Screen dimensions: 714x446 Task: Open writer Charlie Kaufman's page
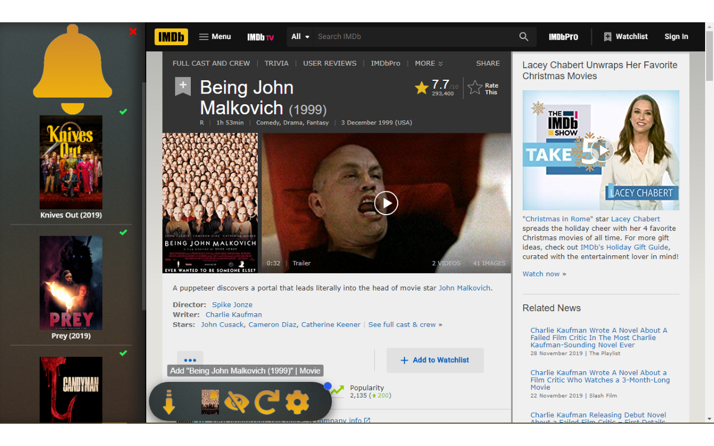click(x=234, y=315)
